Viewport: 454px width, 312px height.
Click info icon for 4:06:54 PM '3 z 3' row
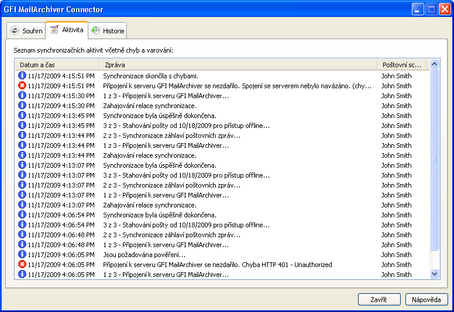22,224
